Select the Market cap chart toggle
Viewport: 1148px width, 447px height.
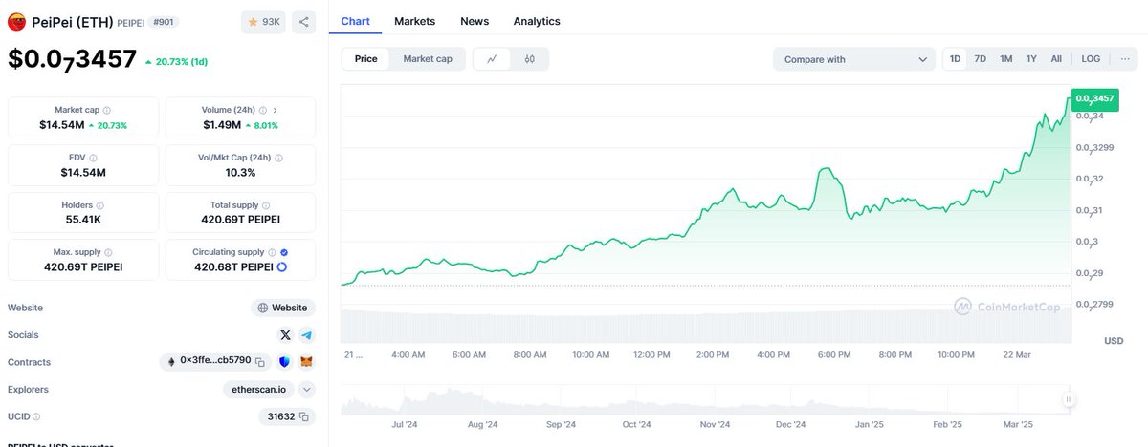(x=428, y=59)
